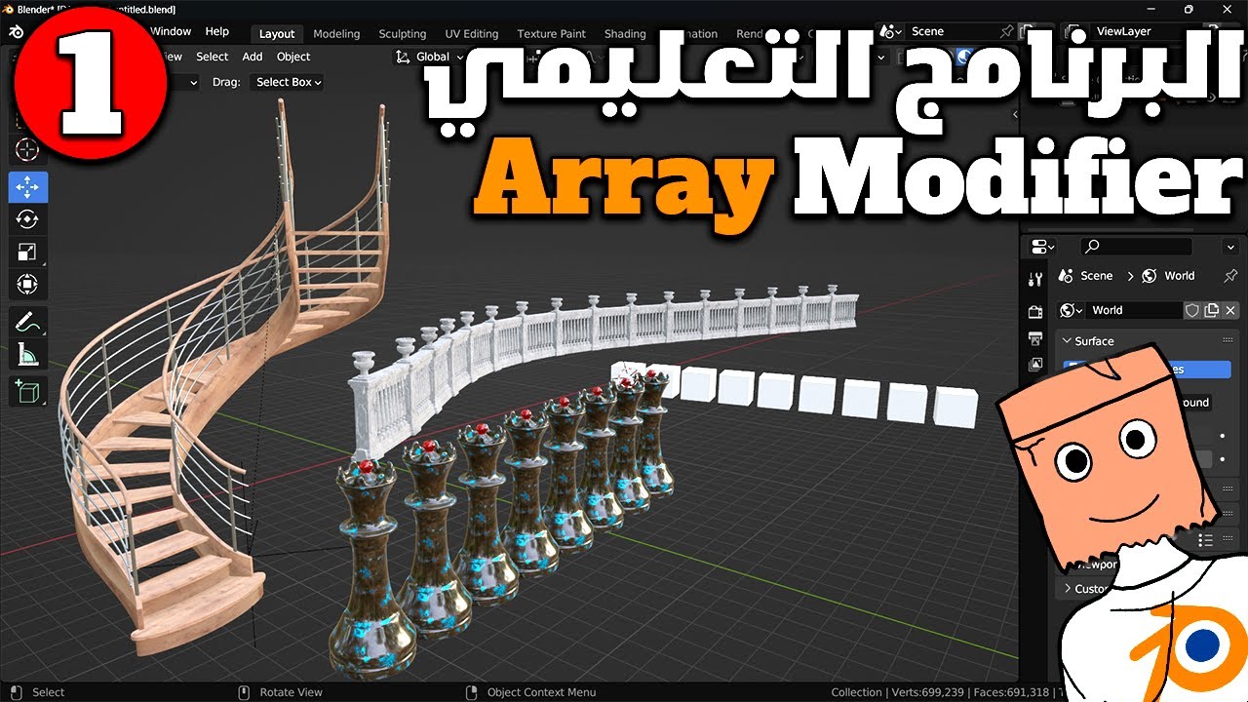
Task: Click the Blender logo menu icon
Action: tap(16, 32)
